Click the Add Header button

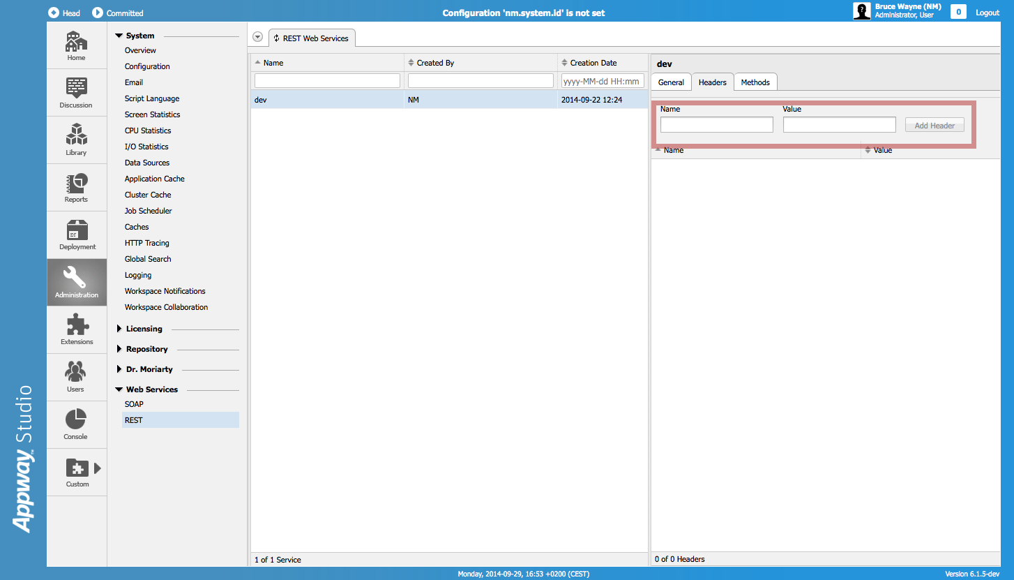click(934, 126)
